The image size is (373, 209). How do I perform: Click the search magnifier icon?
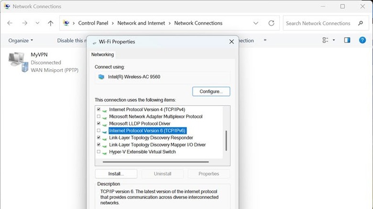(x=361, y=23)
